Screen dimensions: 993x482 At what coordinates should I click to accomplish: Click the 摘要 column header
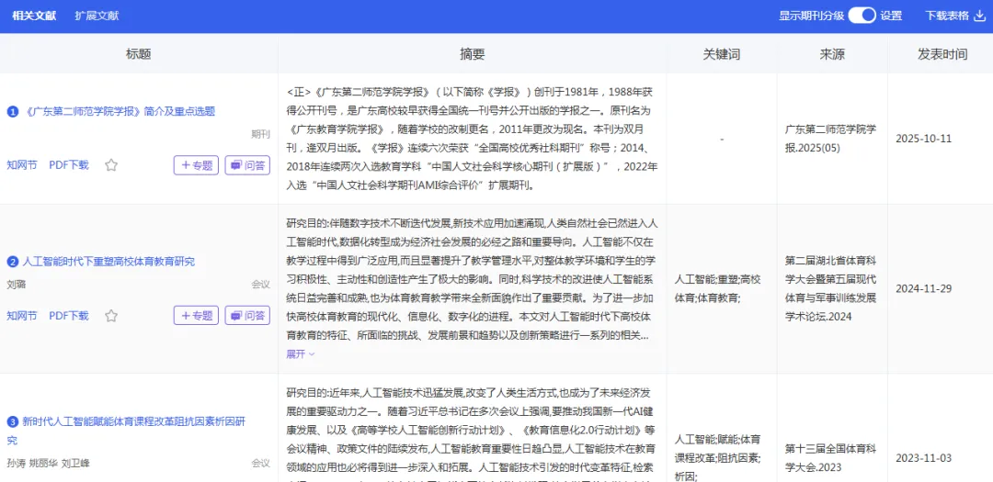point(472,54)
